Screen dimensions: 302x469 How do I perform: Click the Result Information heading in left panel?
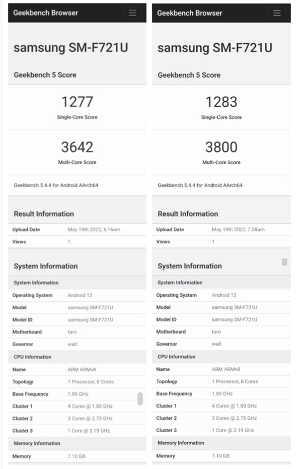click(44, 214)
